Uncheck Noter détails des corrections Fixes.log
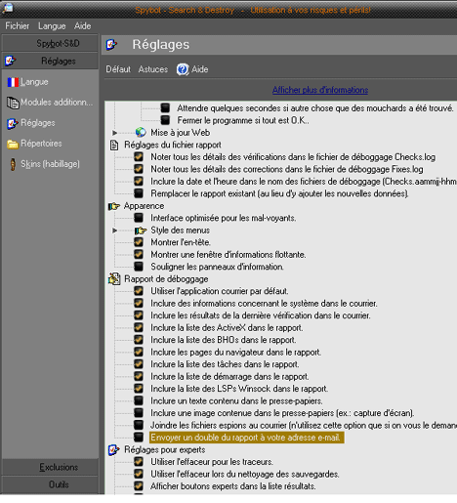The height and width of the screenshot is (503, 457). (x=139, y=169)
